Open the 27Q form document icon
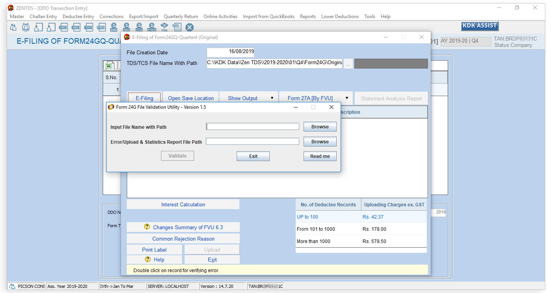Screen dimensions: 552x293 (89, 27)
